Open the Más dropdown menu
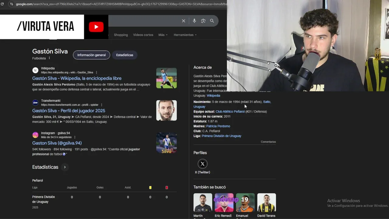 pos(163,35)
